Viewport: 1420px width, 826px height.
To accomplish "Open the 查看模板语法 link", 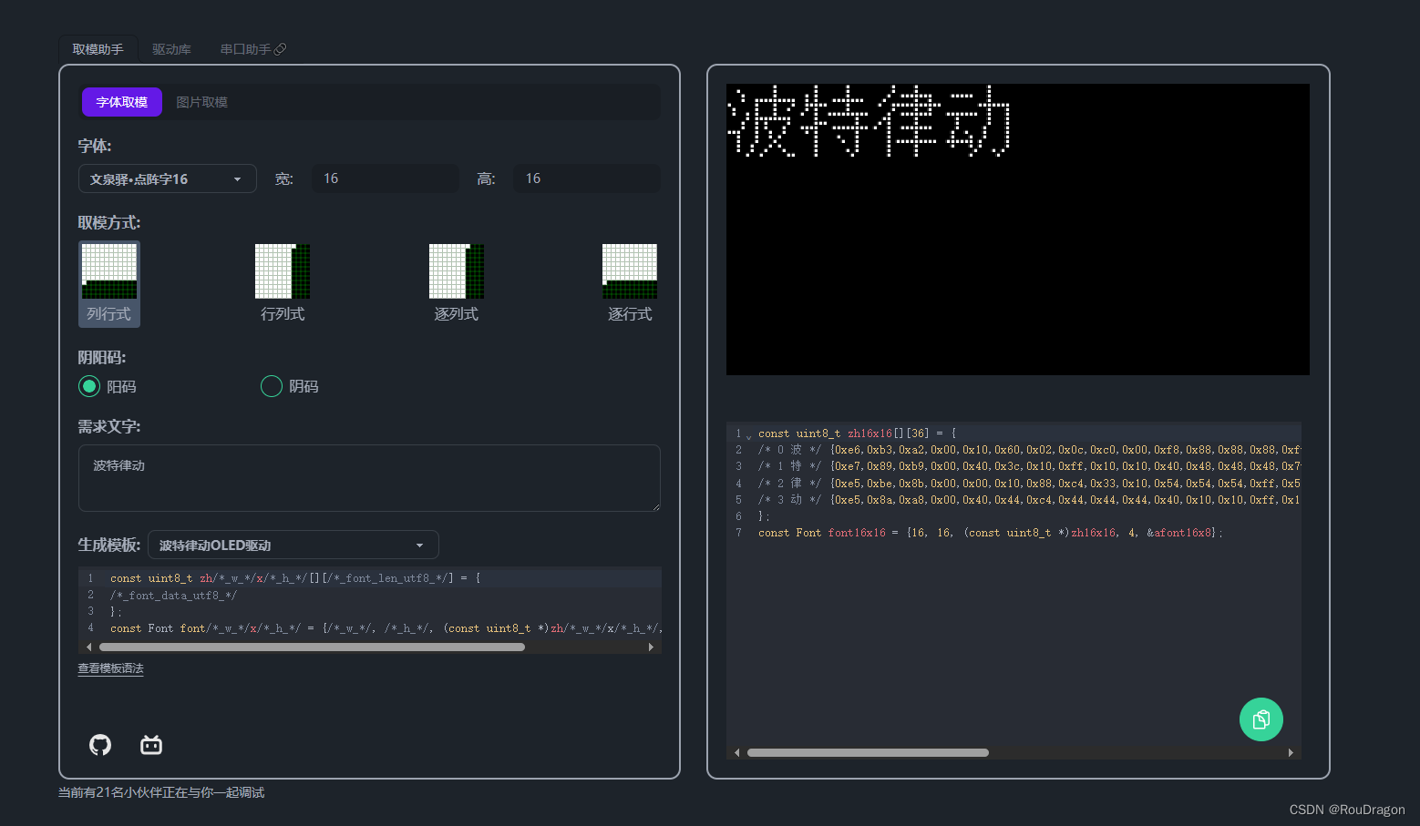I will coord(110,668).
